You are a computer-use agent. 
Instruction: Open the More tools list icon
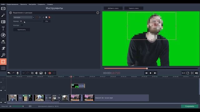(3, 68)
